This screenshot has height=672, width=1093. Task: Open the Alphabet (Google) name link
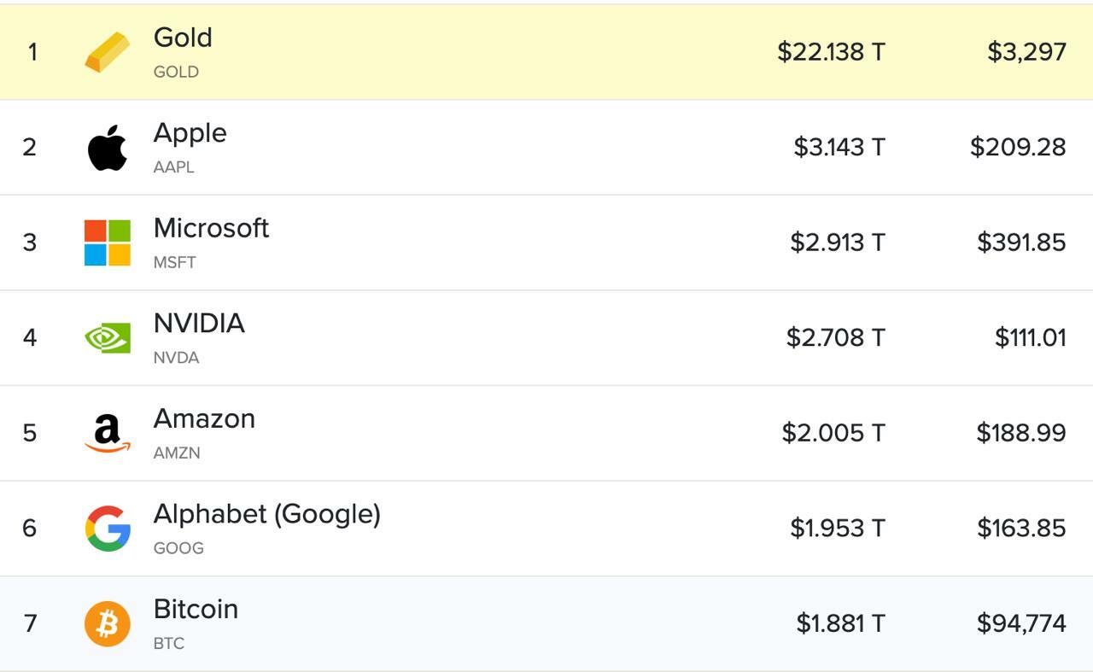(266, 514)
